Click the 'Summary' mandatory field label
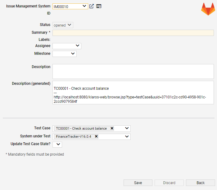The width and height of the screenshot is (217, 190). point(41,32)
